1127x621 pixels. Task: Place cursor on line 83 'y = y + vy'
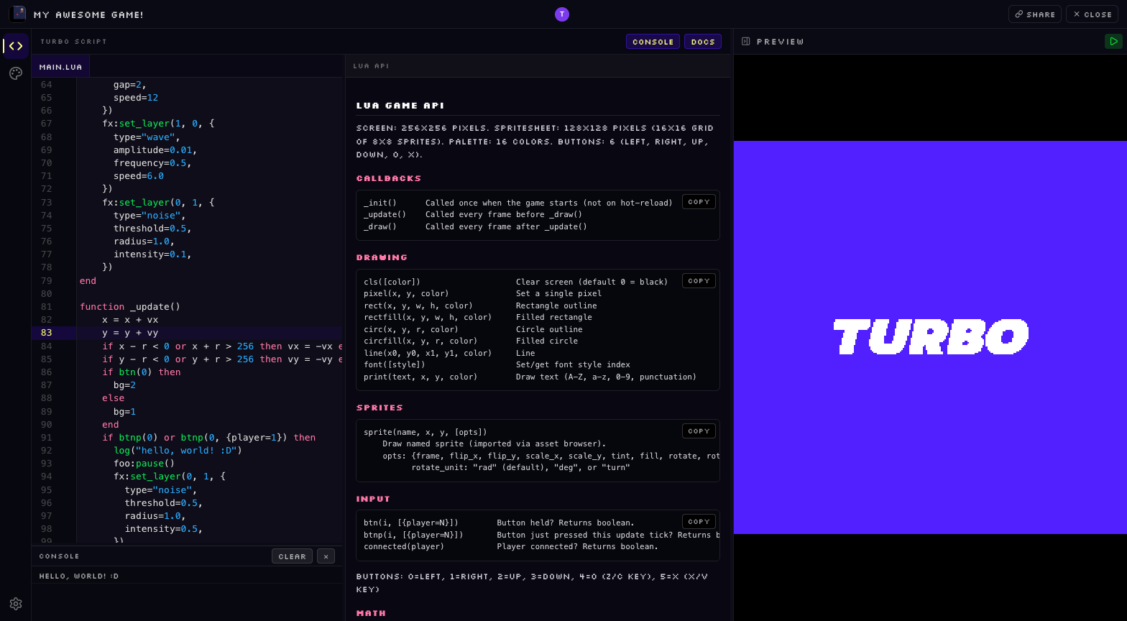(130, 333)
